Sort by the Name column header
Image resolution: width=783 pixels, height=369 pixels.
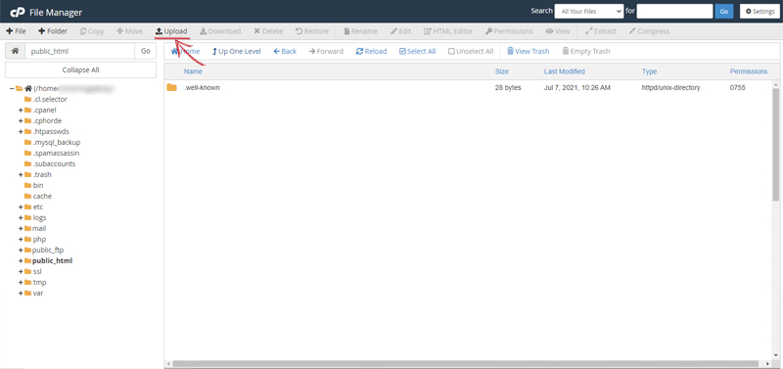(x=193, y=71)
